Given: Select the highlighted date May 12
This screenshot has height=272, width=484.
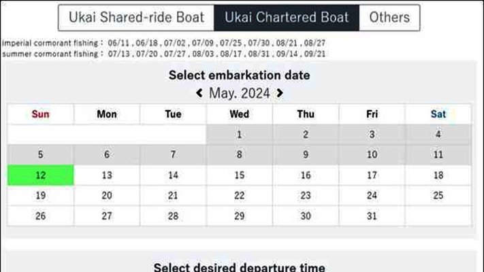Looking at the screenshot, I should pos(41,175).
